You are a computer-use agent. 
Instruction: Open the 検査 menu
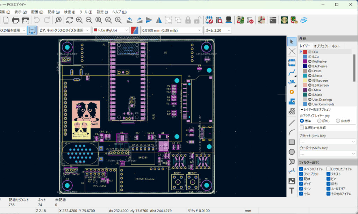[70, 12]
